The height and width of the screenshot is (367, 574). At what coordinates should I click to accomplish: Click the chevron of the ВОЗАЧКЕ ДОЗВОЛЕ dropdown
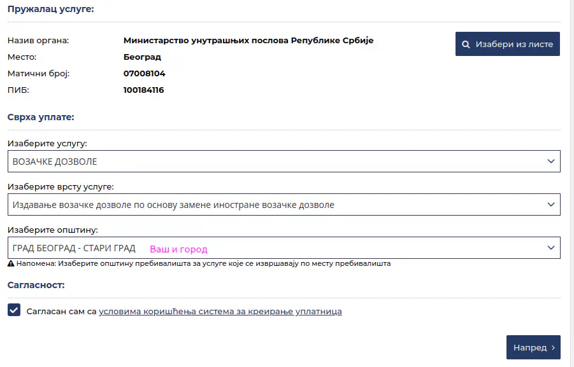[551, 161]
